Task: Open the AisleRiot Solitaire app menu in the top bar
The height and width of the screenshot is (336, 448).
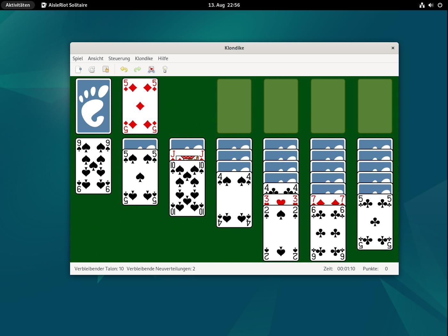Action: pyautogui.click(x=64, y=5)
